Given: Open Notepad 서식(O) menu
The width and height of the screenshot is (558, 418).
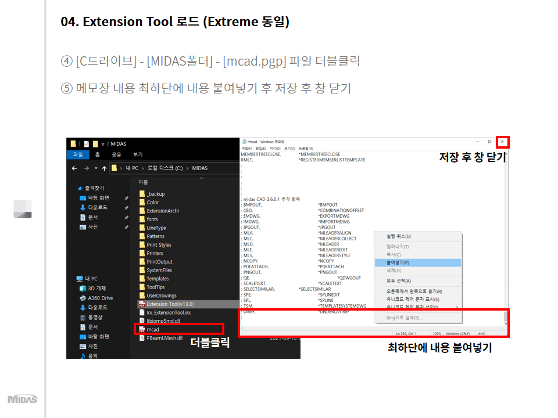Looking at the screenshot, I should (275, 149).
